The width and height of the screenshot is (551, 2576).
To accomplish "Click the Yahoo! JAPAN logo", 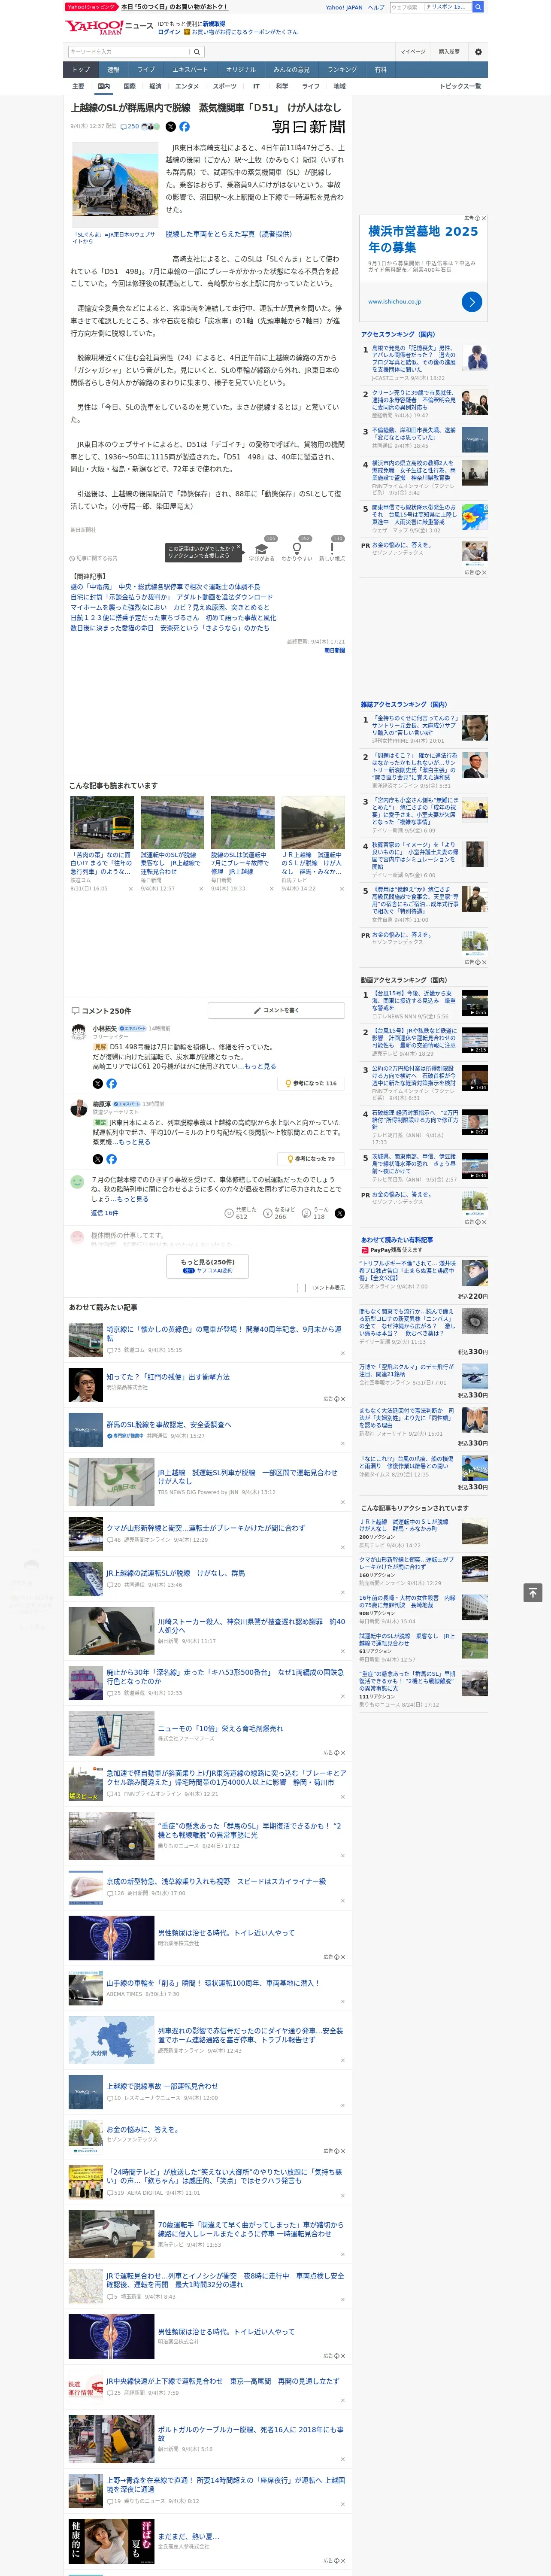I will tap(94, 27).
